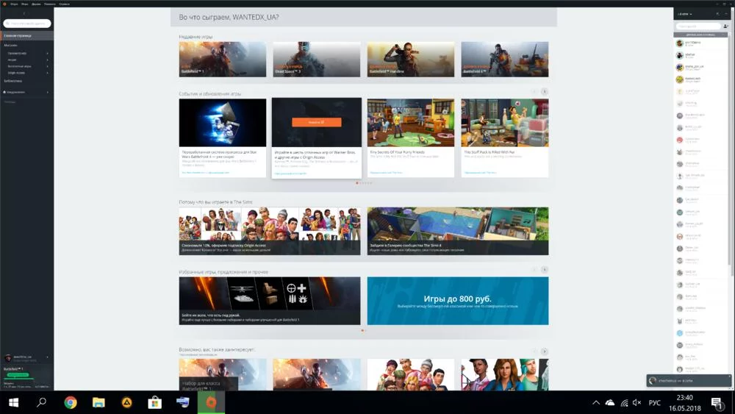Open the recent Battlefield 1 game tile
Screen dimensions: 735x414
point(223,59)
